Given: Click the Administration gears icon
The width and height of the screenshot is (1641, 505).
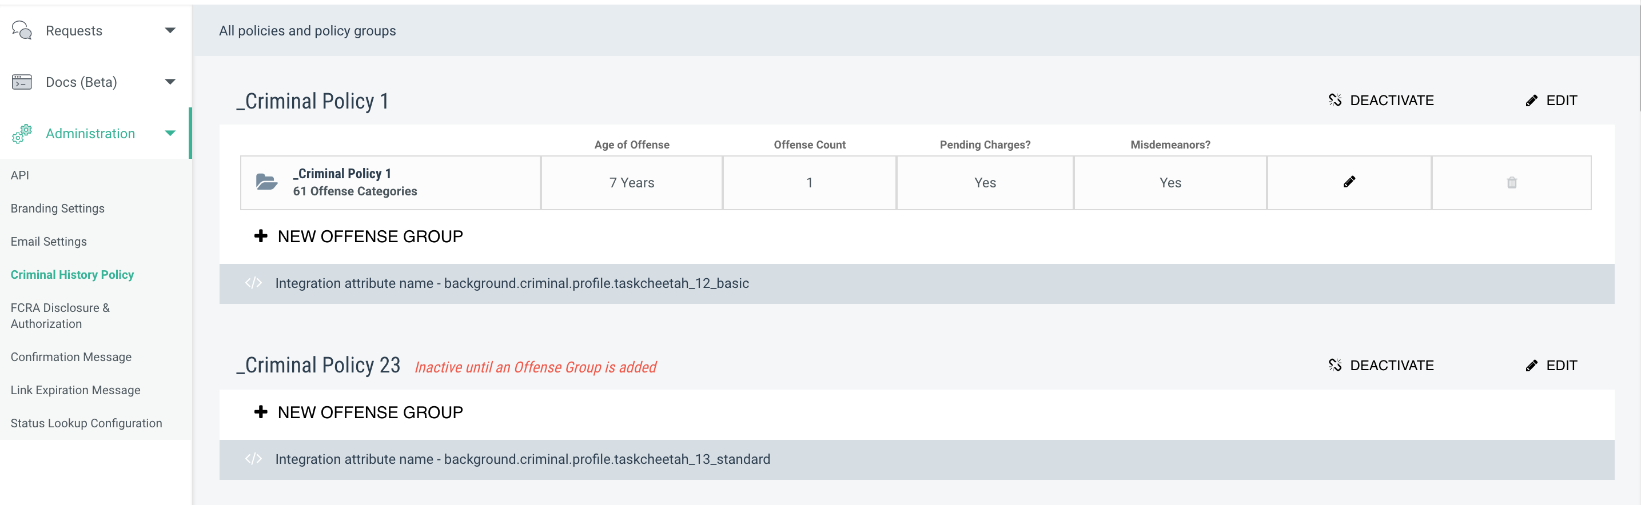Looking at the screenshot, I should pyautogui.click(x=22, y=133).
